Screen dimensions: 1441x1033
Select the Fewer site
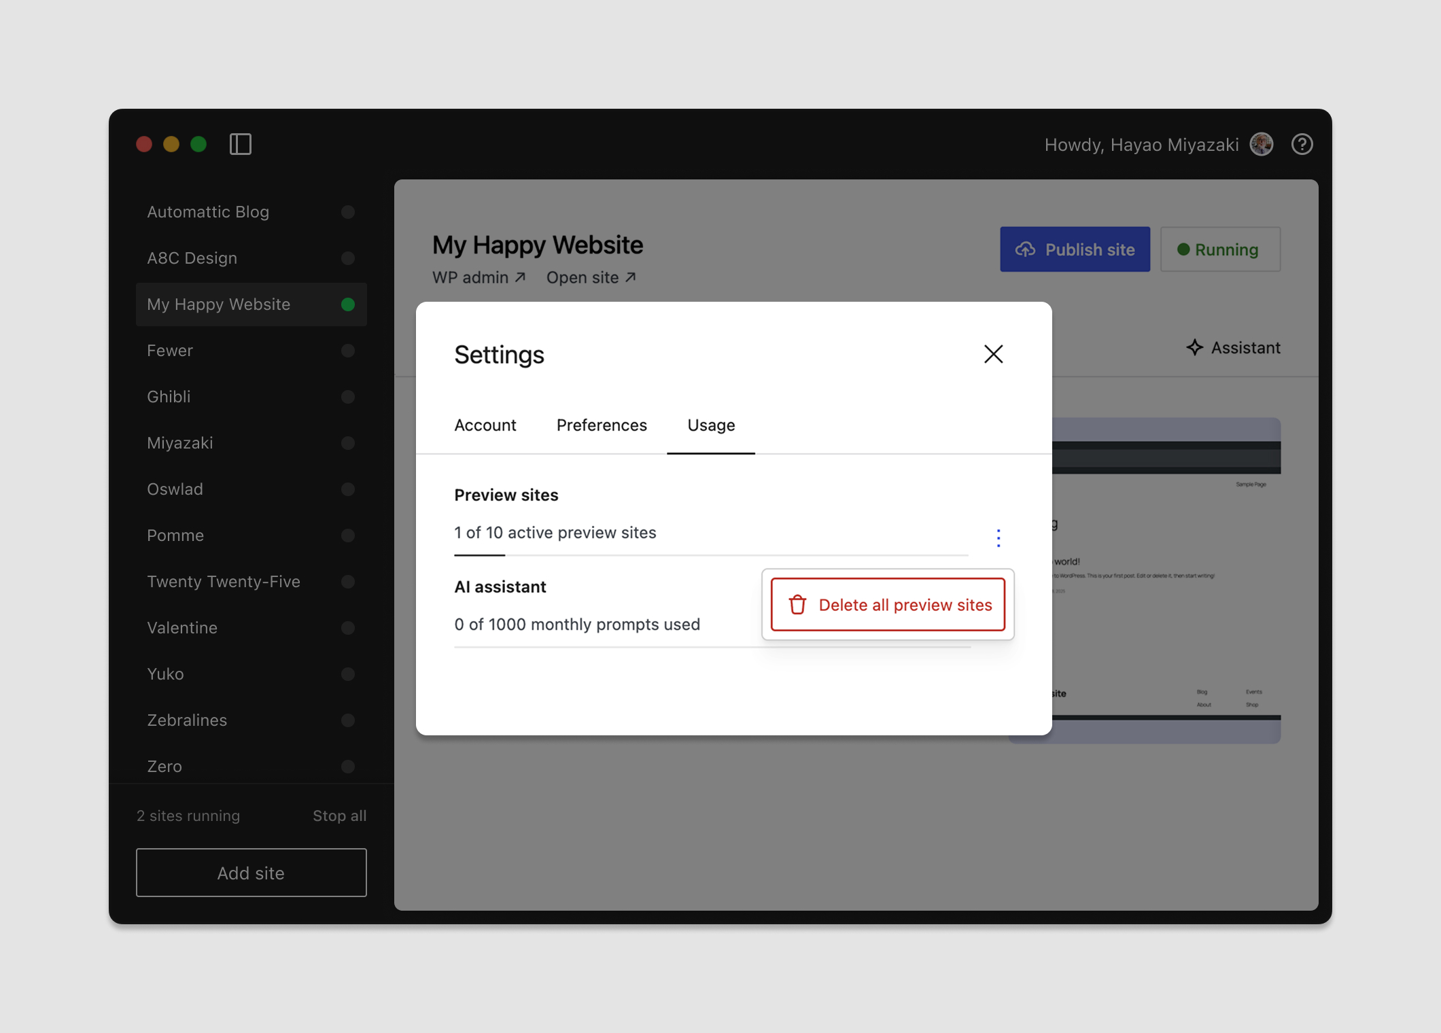pos(251,351)
